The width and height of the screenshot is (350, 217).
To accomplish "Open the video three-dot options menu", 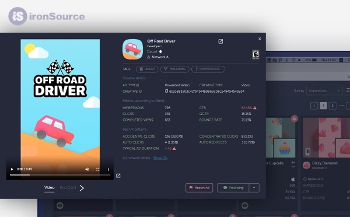I will [x=108, y=169].
